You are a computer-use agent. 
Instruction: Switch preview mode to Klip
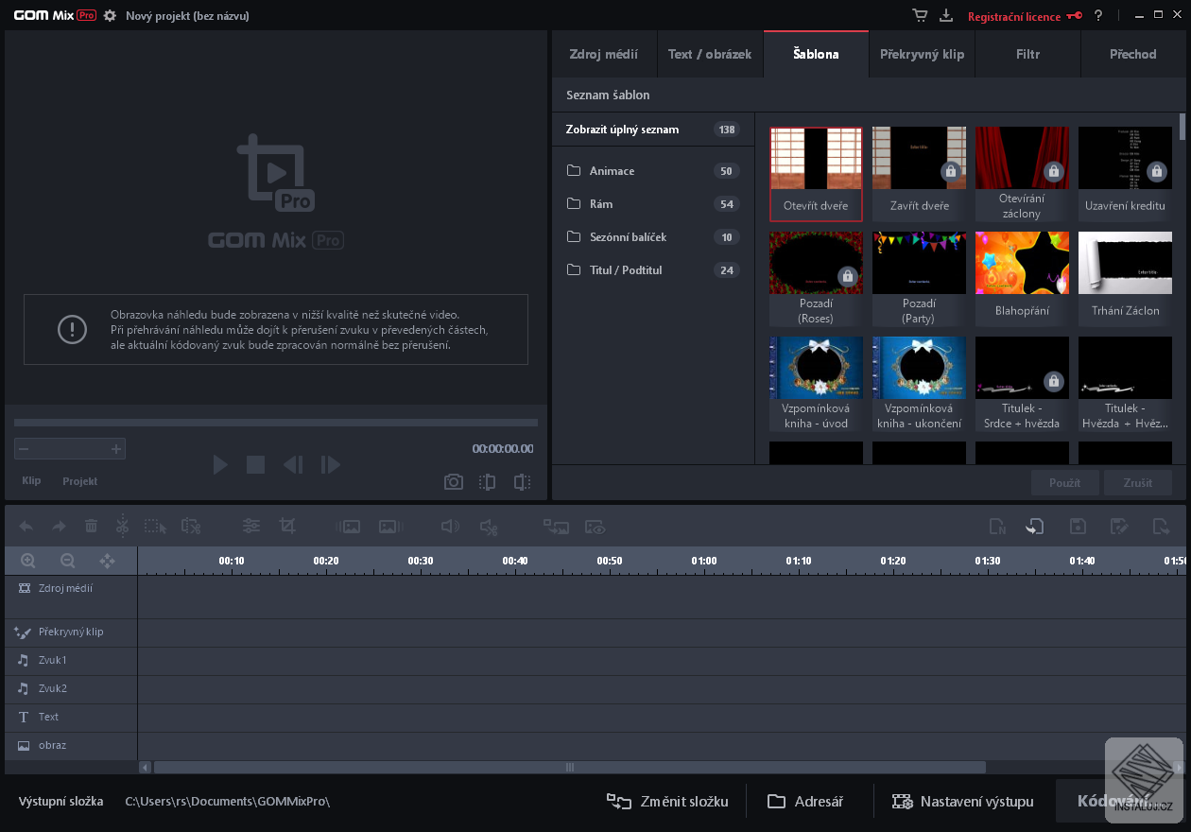pos(31,481)
